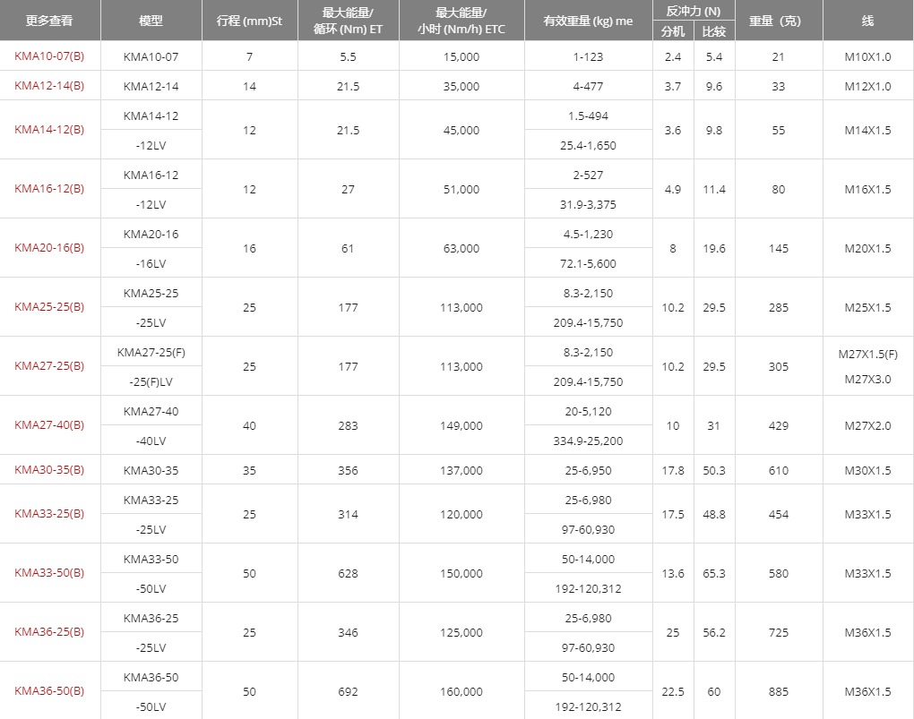
Task: Open the KMA12-14(B) product link
Action: point(49,86)
